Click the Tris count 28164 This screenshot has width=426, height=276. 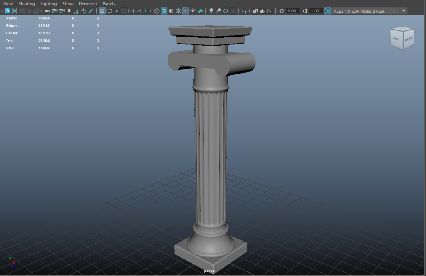tap(44, 41)
